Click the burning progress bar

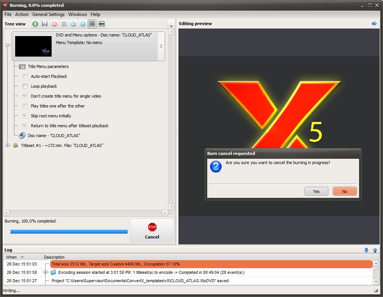coord(69,232)
